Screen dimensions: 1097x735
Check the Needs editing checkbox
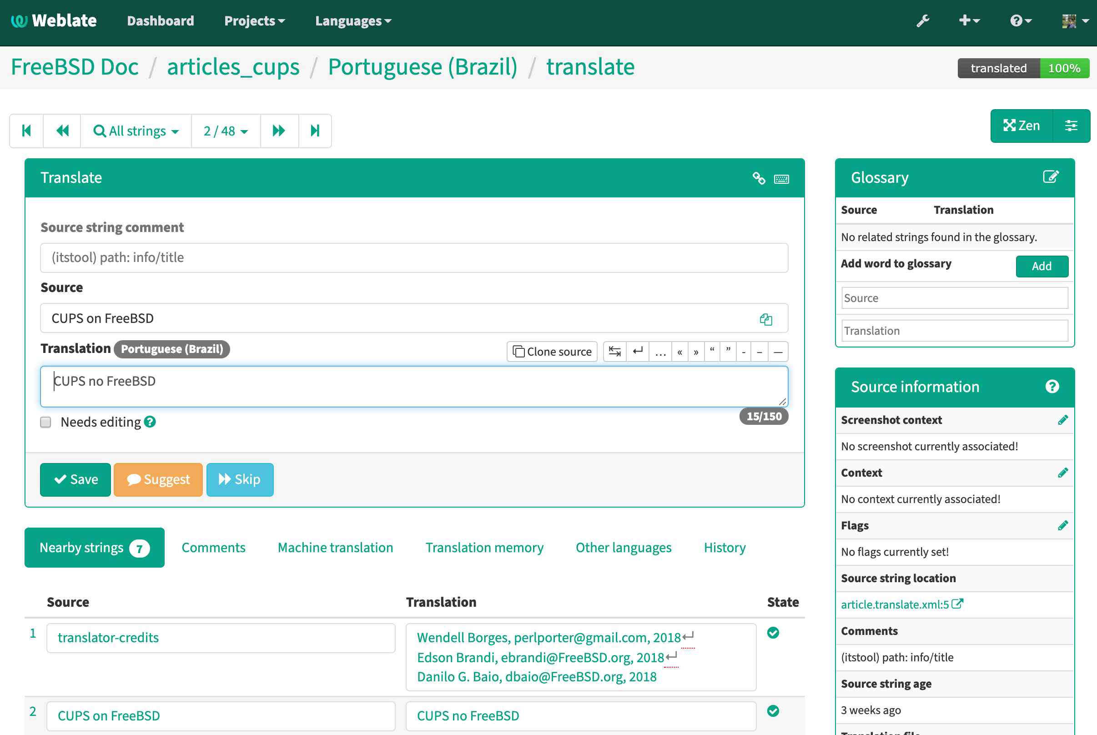pyautogui.click(x=45, y=423)
